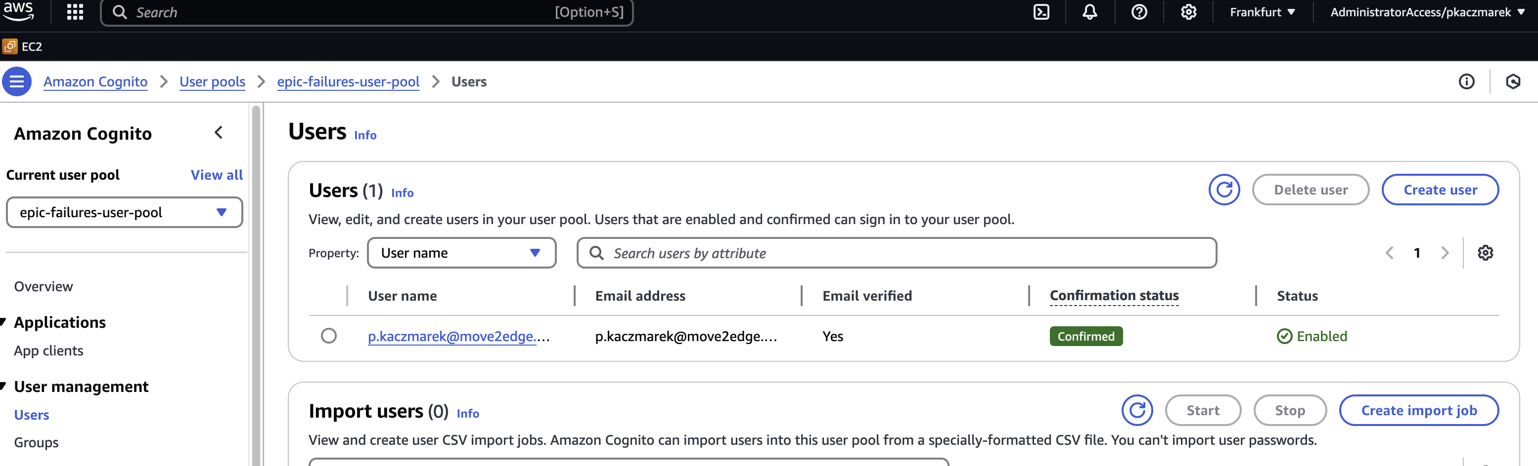The width and height of the screenshot is (1538, 466).
Task: Focus the Search users by attribute field
Action: [x=896, y=253]
